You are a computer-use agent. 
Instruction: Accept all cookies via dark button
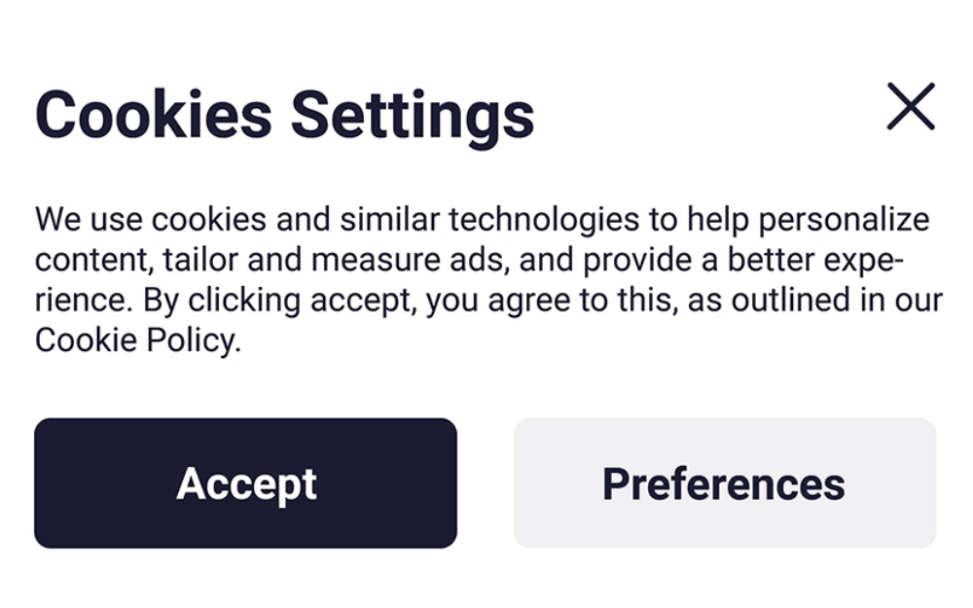pyautogui.click(x=245, y=483)
